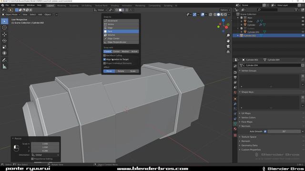
Task: Open the Output properties tab
Action: click(235, 77)
